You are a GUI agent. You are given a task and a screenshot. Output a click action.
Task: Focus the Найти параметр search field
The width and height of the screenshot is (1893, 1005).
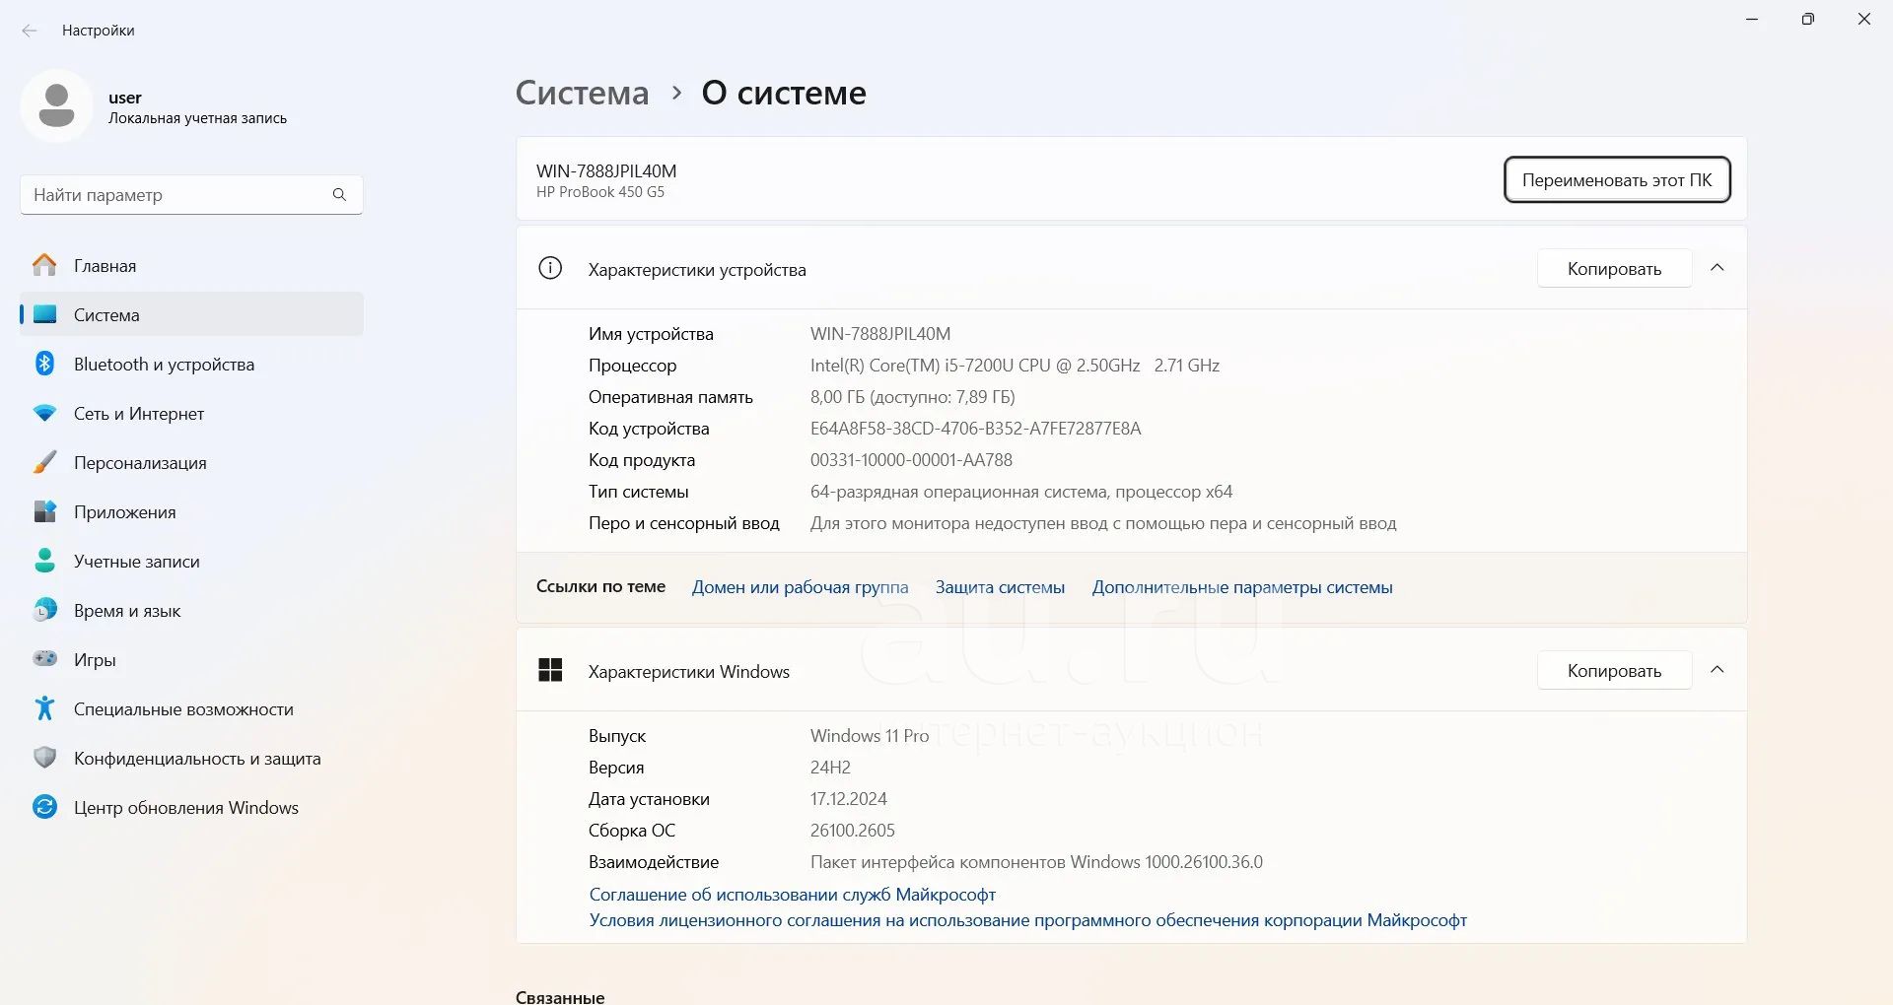click(x=191, y=195)
